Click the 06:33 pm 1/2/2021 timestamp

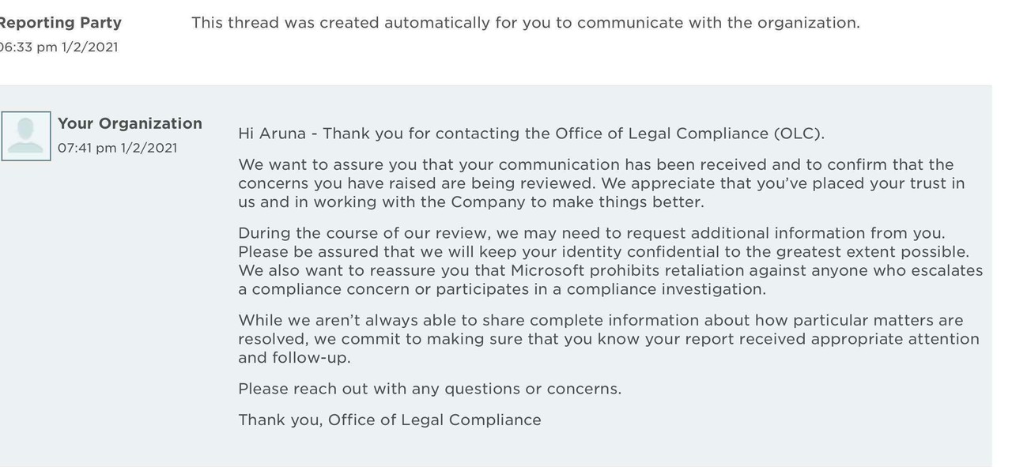pos(58,47)
